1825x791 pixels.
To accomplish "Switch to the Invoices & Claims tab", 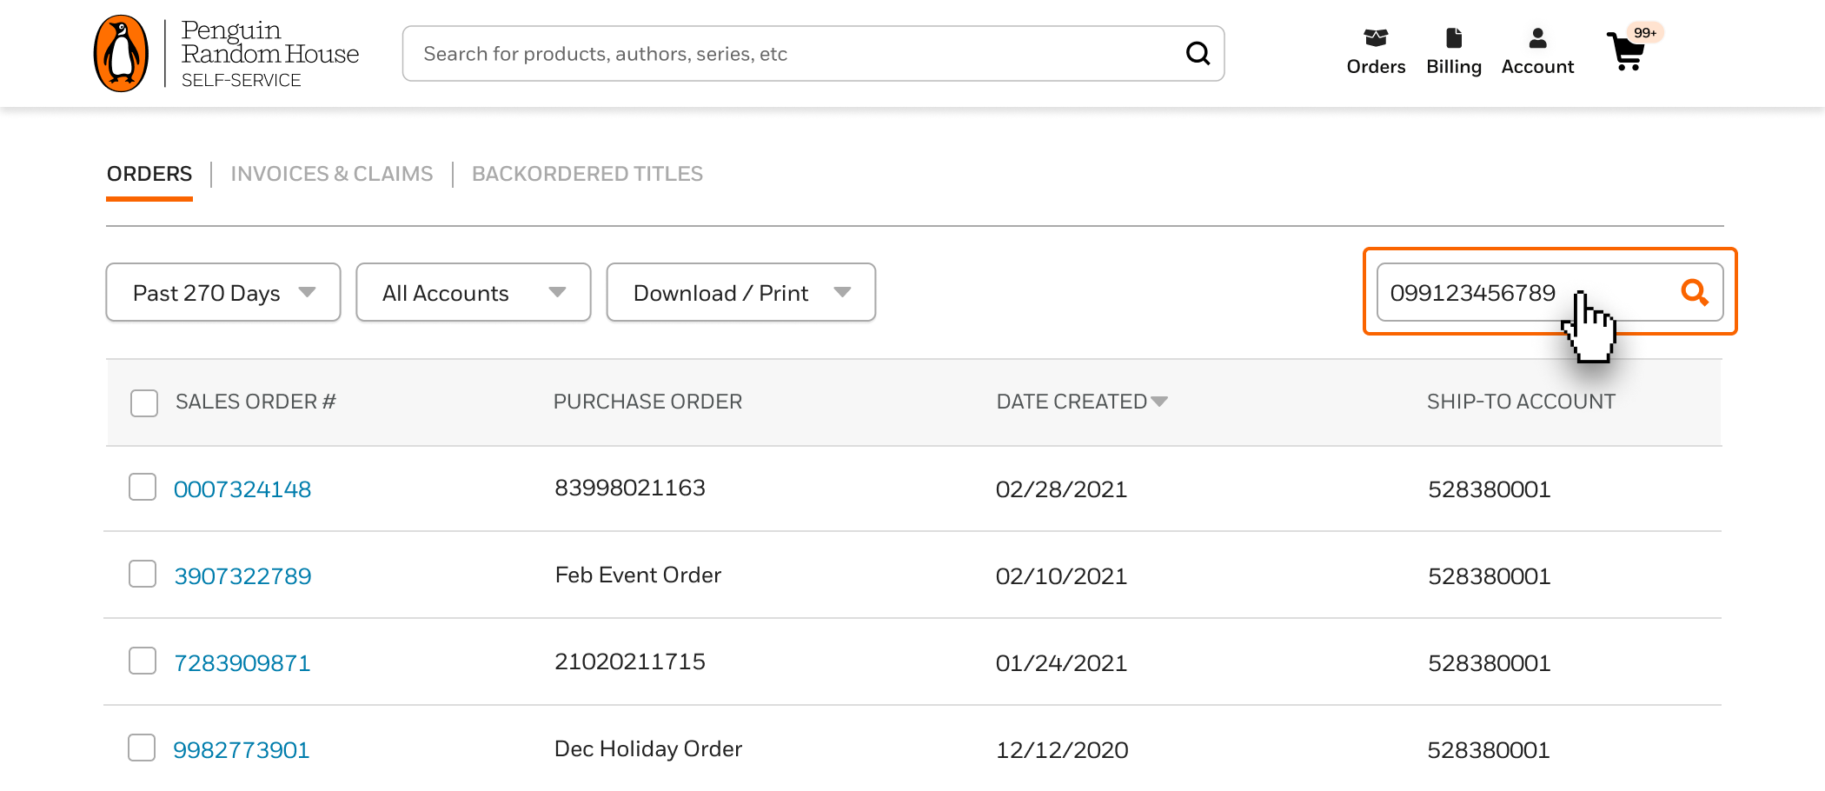I will pos(332,174).
